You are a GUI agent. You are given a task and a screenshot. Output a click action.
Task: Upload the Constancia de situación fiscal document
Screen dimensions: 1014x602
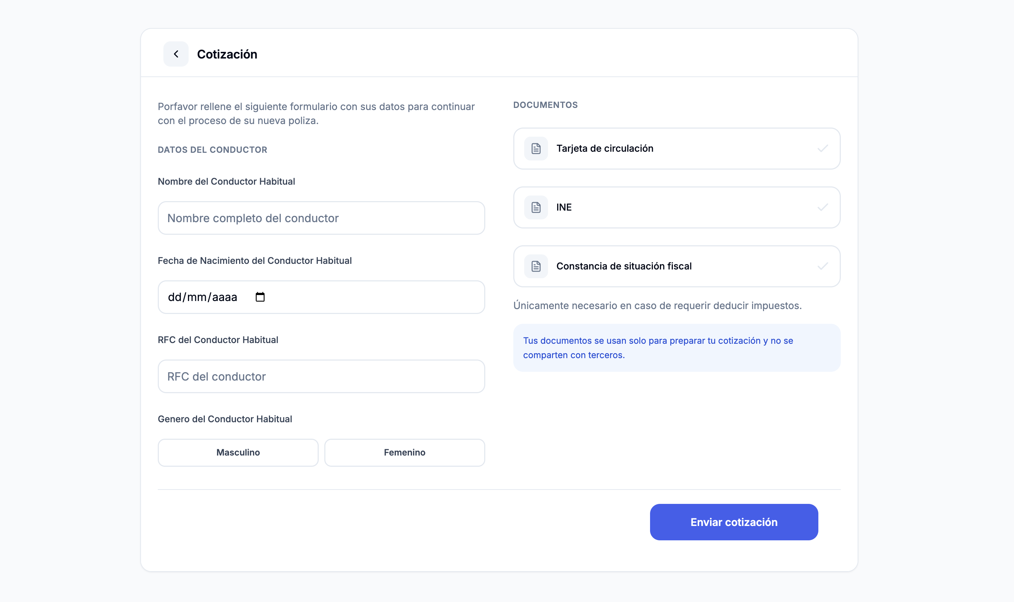[677, 266]
